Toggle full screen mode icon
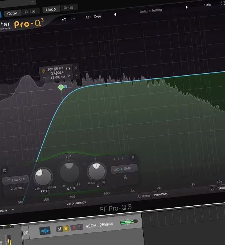 223,3
